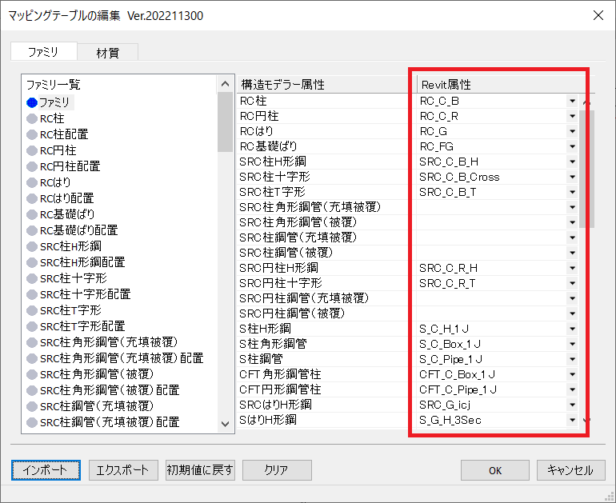Expand the RC_G dropdown arrow

coord(572,131)
